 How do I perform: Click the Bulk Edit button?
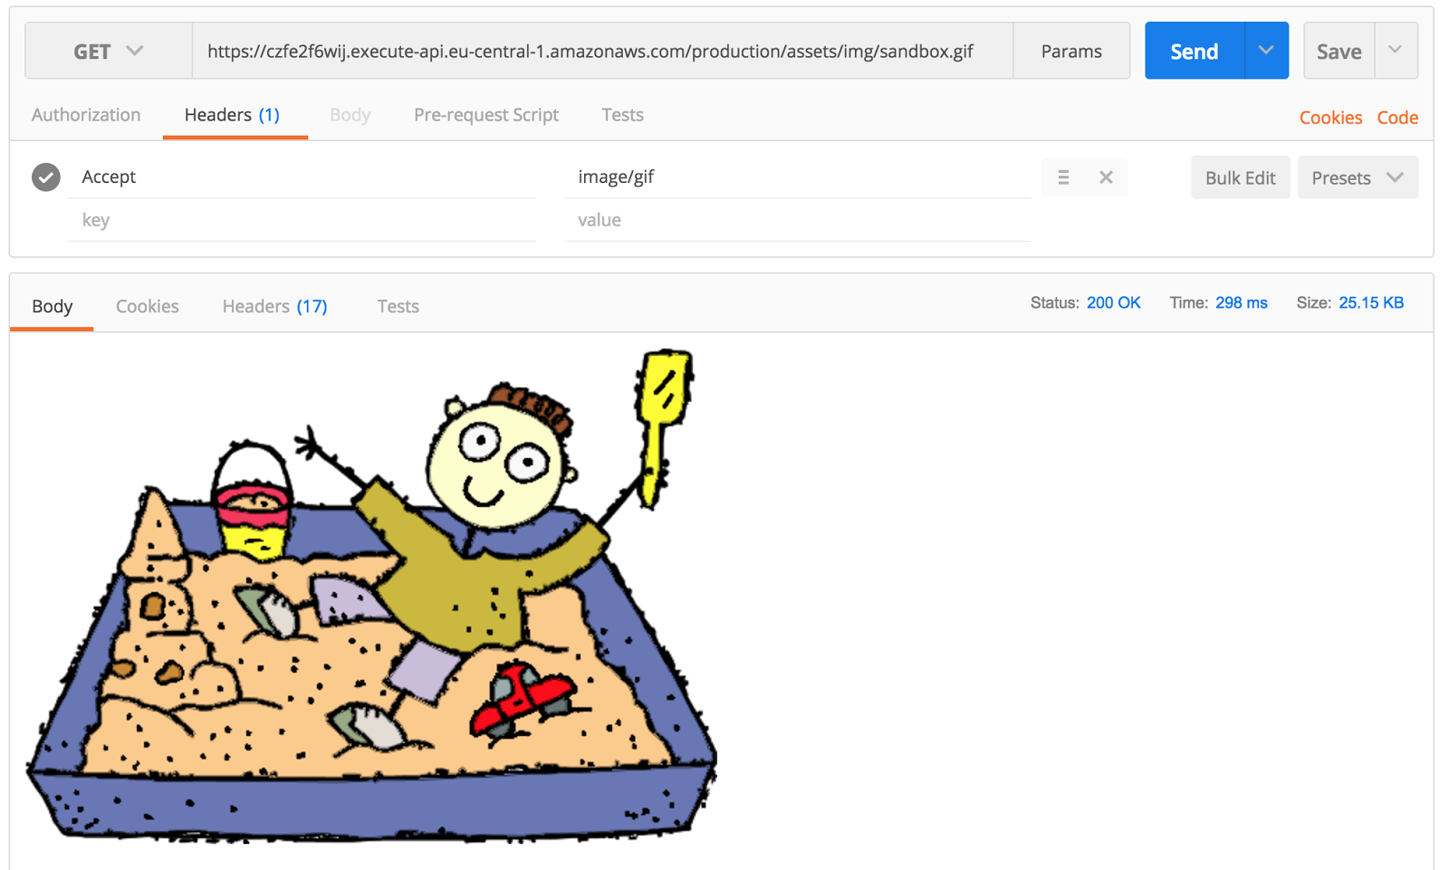tap(1240, 177)
